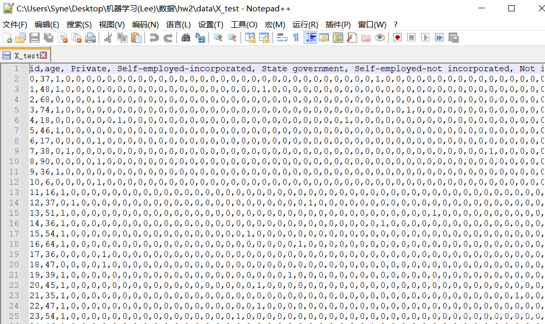Click line number 1 in margin
The image size is (545, 324).
coord(17,69)
